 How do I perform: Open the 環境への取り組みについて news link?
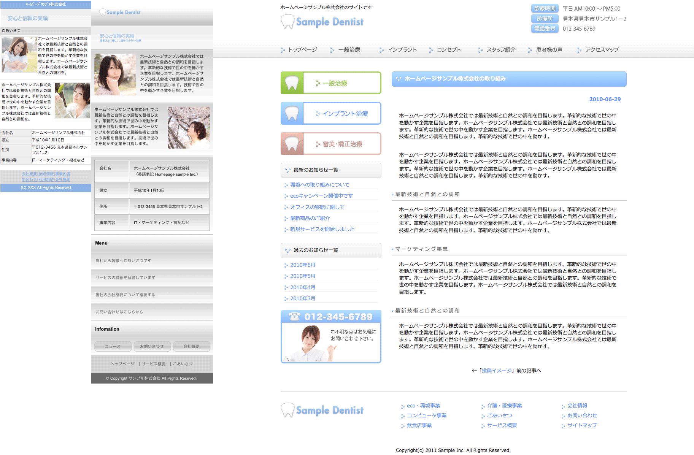319,185
